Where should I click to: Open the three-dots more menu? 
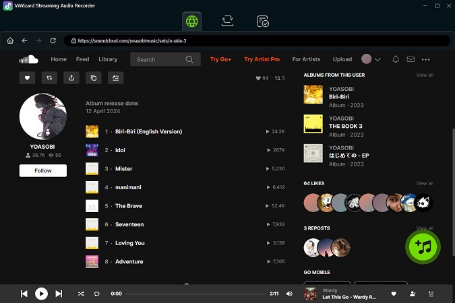[426, 59]
